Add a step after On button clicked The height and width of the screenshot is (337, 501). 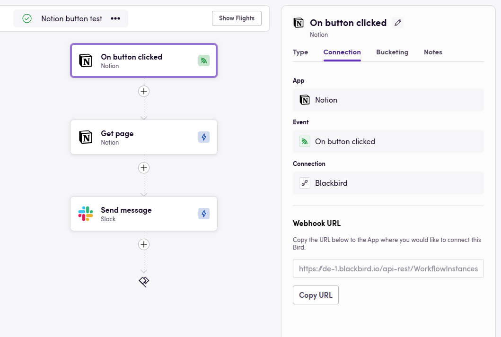click(144, 91)
